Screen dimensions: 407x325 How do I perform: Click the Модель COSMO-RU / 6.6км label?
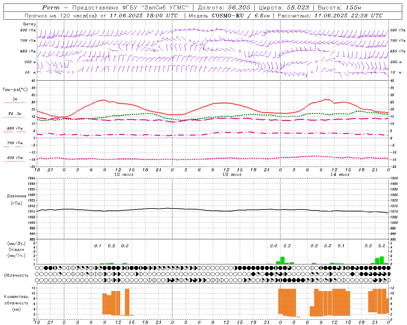tap(229, 16)
